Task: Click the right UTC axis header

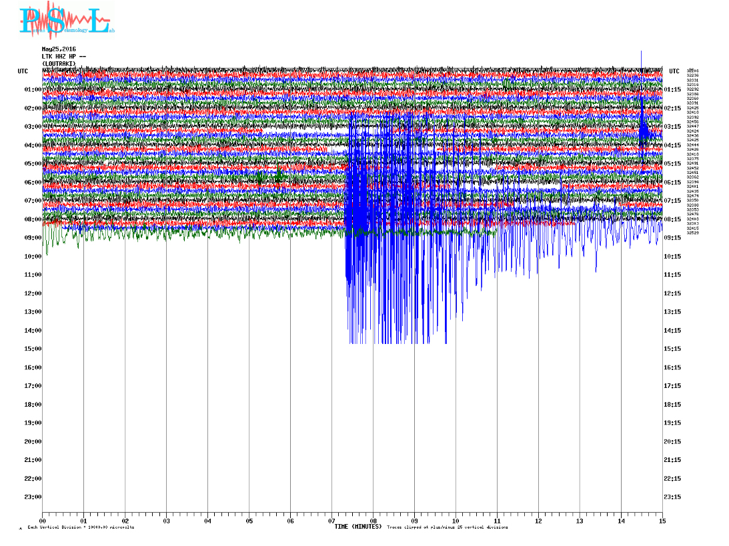Action: click(x=674, y=71)
